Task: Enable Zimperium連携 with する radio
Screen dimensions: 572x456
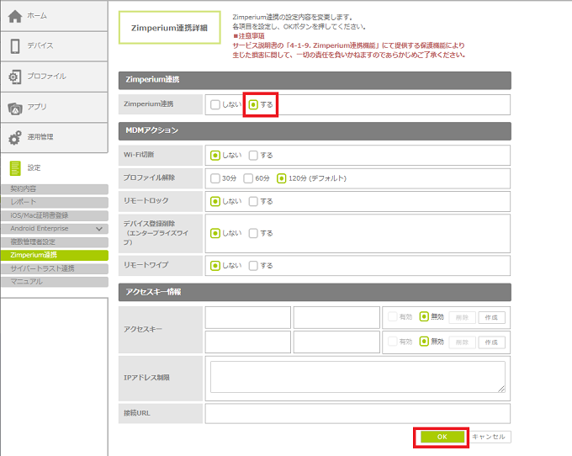Action: coord(253,104)
